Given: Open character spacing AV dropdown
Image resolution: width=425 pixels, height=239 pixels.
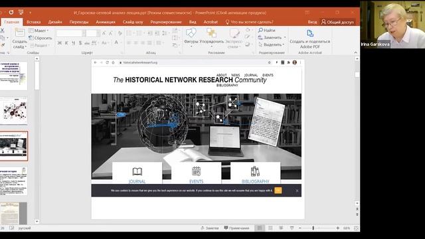Looking at the screenshot, I should 94,42.
